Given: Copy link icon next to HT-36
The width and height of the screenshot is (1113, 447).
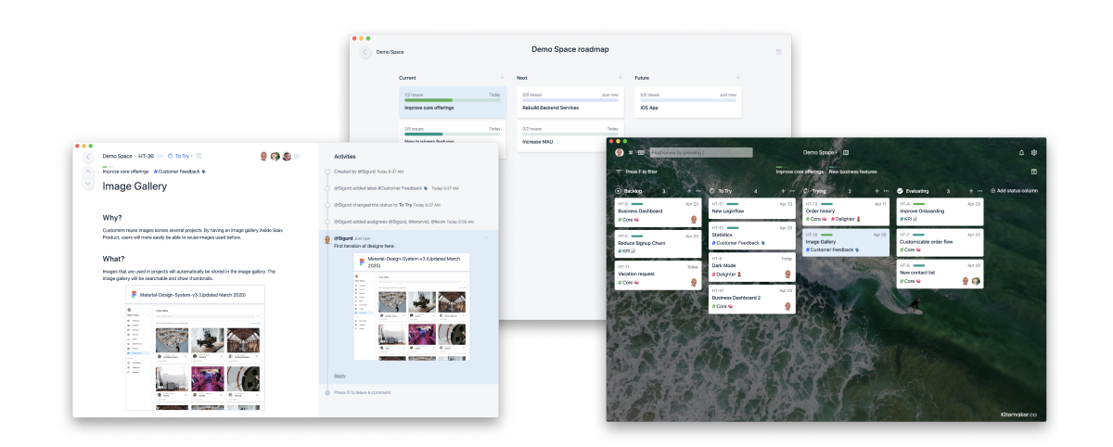Looking at the screenshot, I should tap(161, 157).
